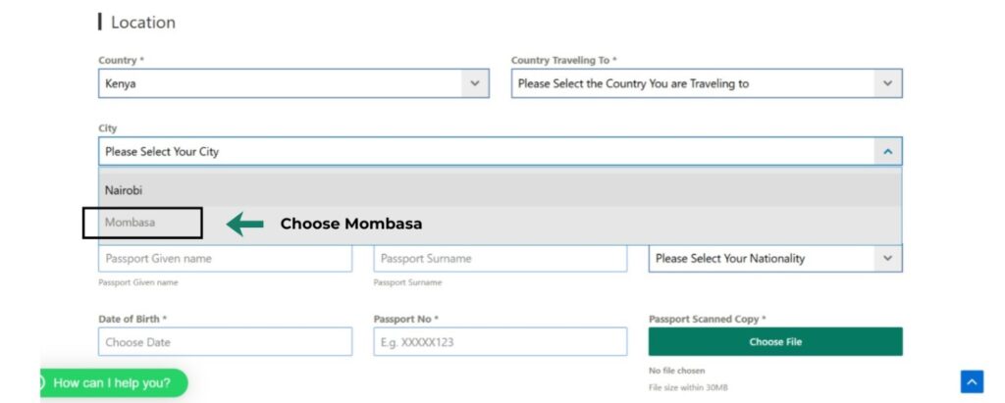
Task: Open the 'How can I help you?' chat
Action: [113, 382]
